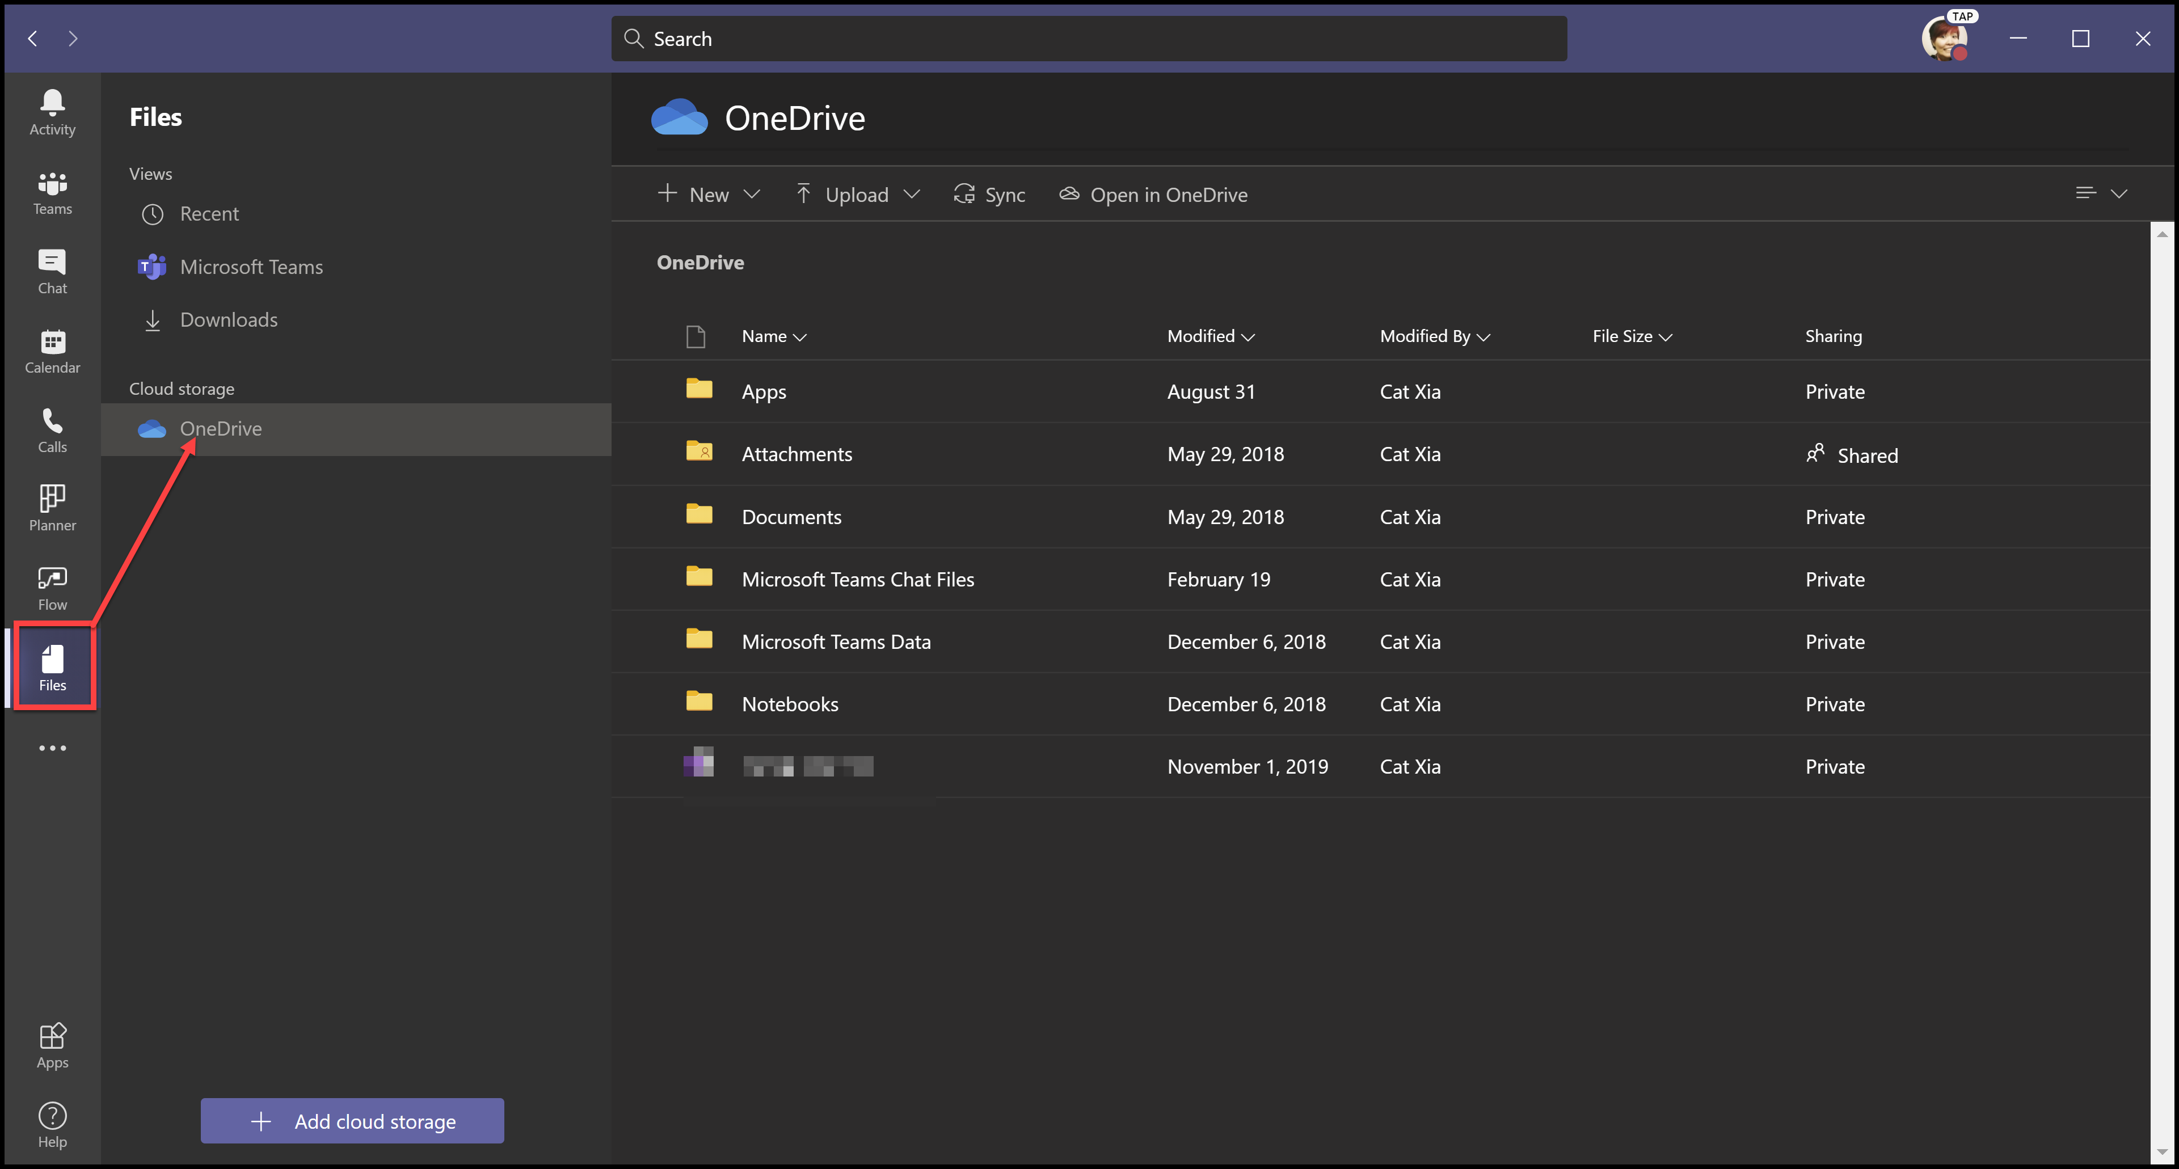Image resolution: width=2179 pixels, height=1169 pixels.
Task: Go forward with the right arrow
Action: pyautogui.click(x=73, y=38)
